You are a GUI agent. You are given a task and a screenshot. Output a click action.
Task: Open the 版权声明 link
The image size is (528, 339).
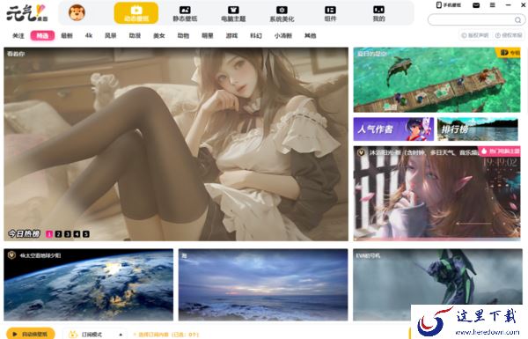click(475, 35)
